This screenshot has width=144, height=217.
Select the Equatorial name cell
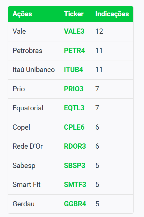tap(28, 108)
